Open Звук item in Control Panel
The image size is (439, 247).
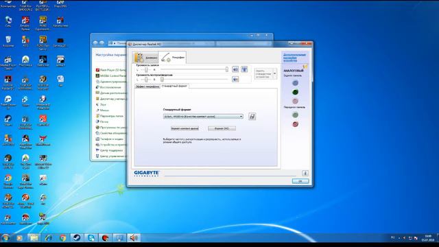click(101, 104)
